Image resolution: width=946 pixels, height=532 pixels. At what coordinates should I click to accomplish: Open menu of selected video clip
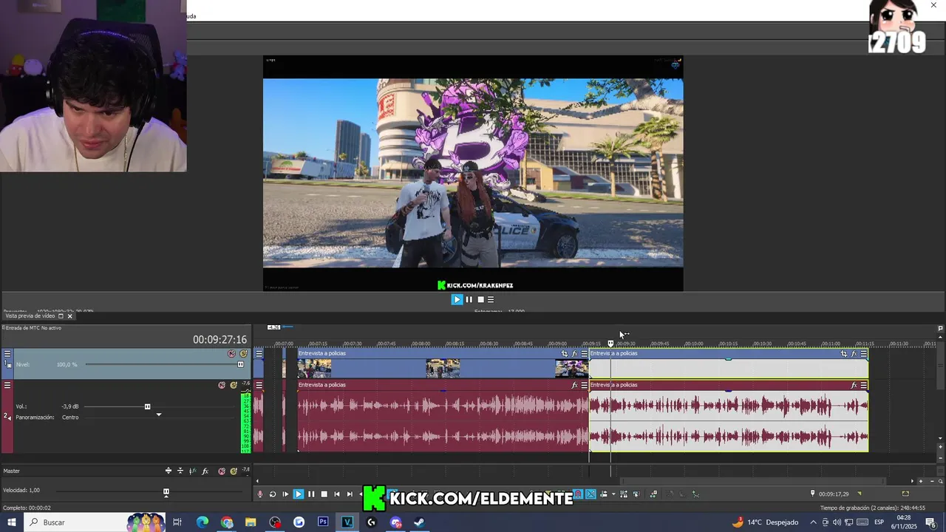click(x=863, y=354)
